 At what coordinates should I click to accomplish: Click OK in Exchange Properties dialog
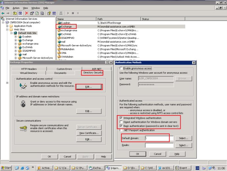(x=49, y=157)
